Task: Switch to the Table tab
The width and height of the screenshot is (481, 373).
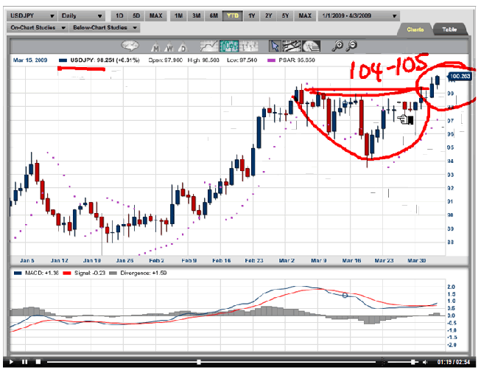Action: 449,29
